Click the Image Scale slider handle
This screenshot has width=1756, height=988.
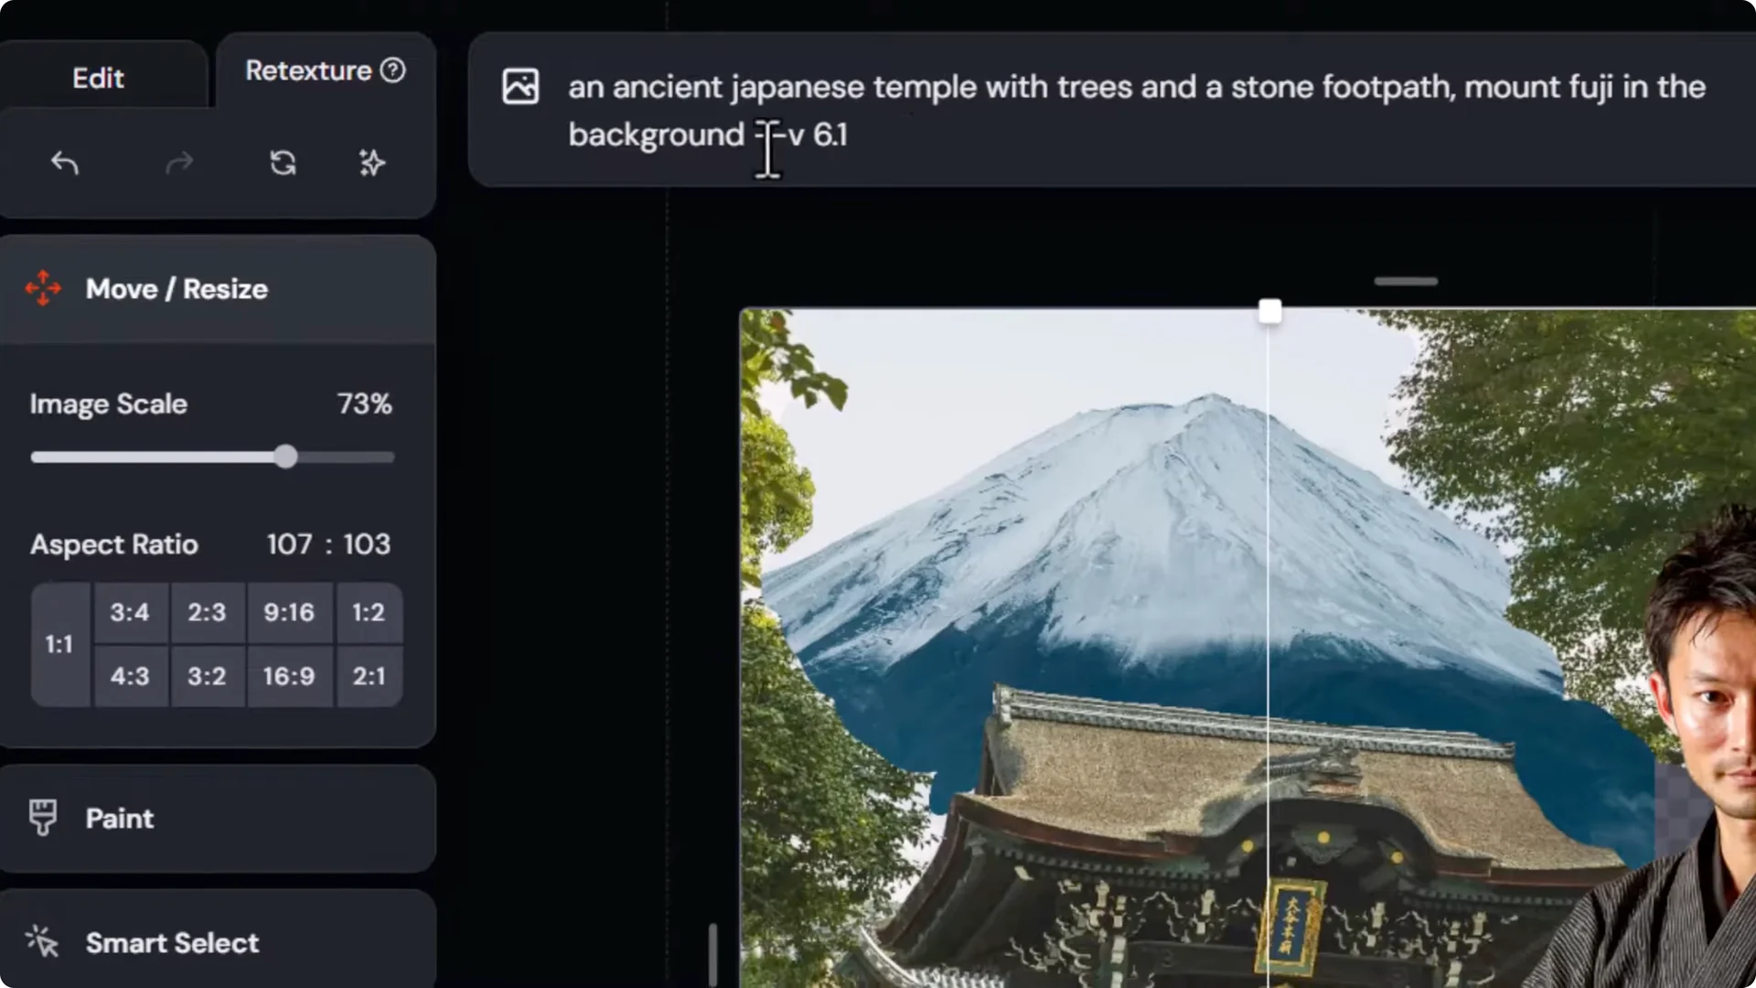[284, 456]
